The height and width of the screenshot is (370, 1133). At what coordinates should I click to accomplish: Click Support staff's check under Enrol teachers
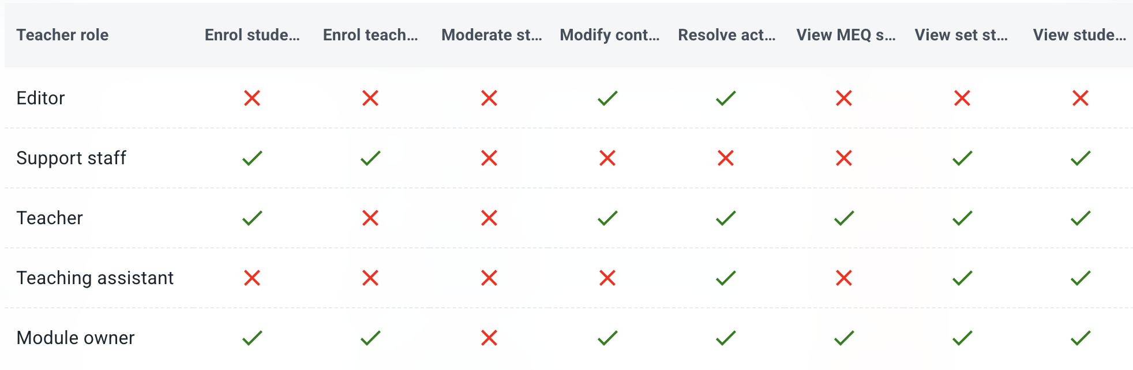370,158
